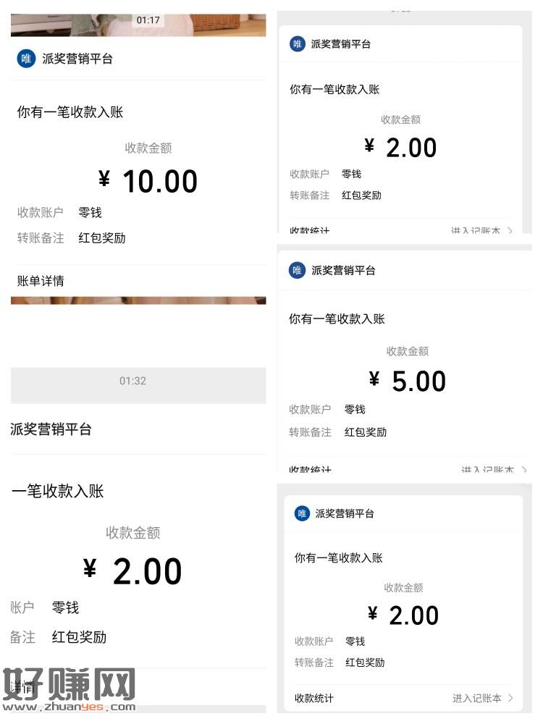Tap the 01:32 time divider
Screen dimensions: 543x724
coord(133,381)
